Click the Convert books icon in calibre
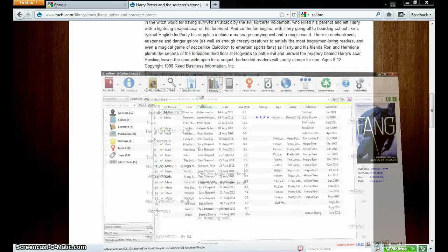The width and height of the screenshot is (448, 252). [153, 83]
